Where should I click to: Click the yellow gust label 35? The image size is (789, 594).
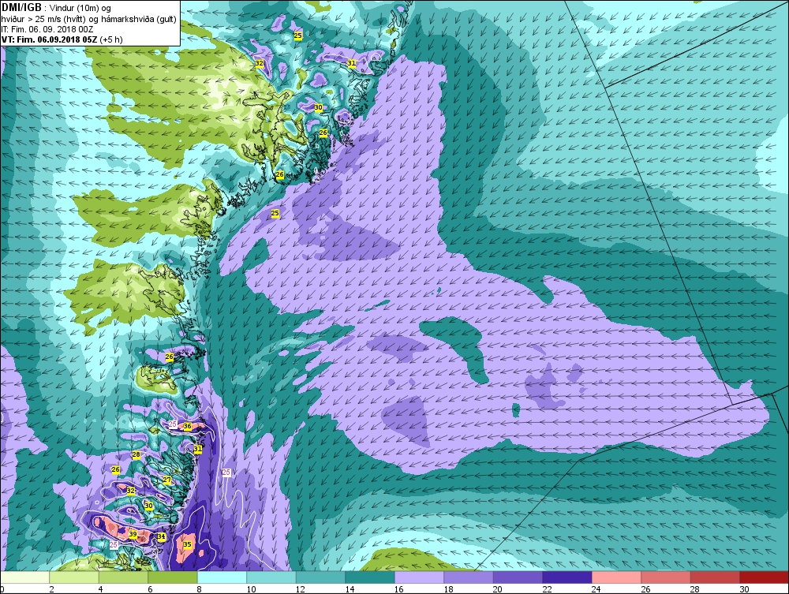(187, 544)
